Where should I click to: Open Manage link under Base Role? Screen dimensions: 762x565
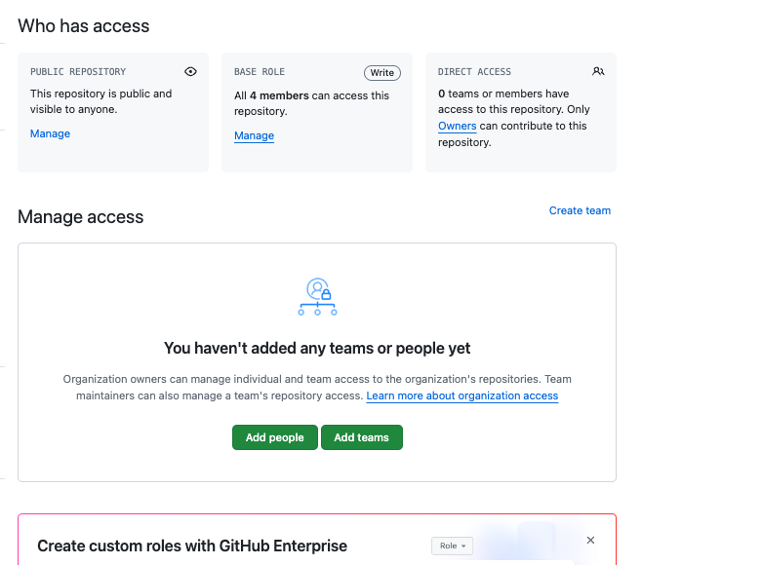[254, 136]
